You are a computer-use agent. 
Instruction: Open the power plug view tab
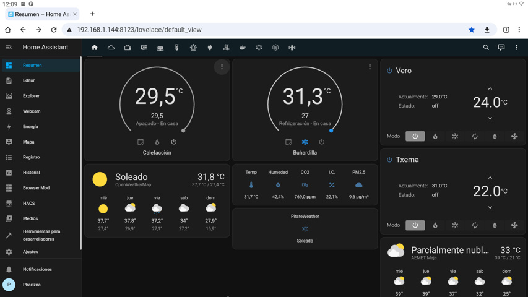[209, 48]
